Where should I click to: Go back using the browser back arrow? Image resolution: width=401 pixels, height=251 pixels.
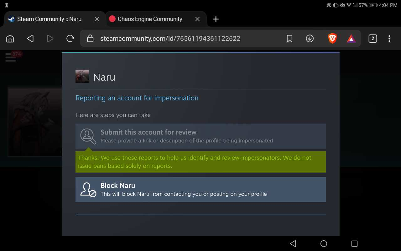(x=30, y=39)
